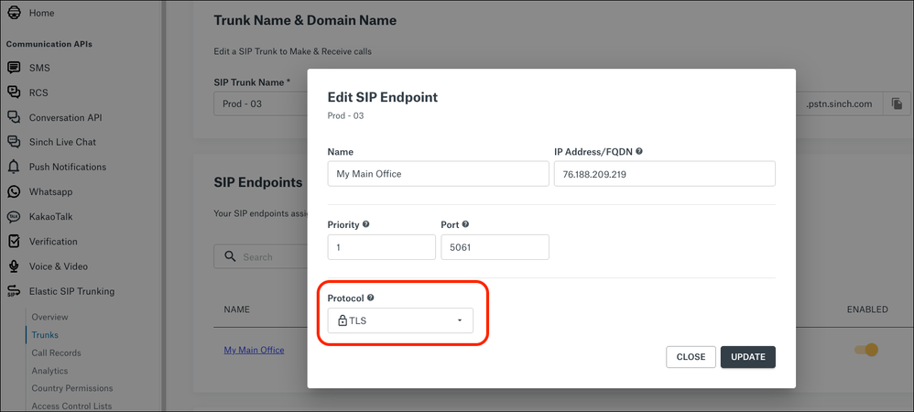
Task: Click the Elastic SIP Trunking icon
Action: [x=14, y=291]
